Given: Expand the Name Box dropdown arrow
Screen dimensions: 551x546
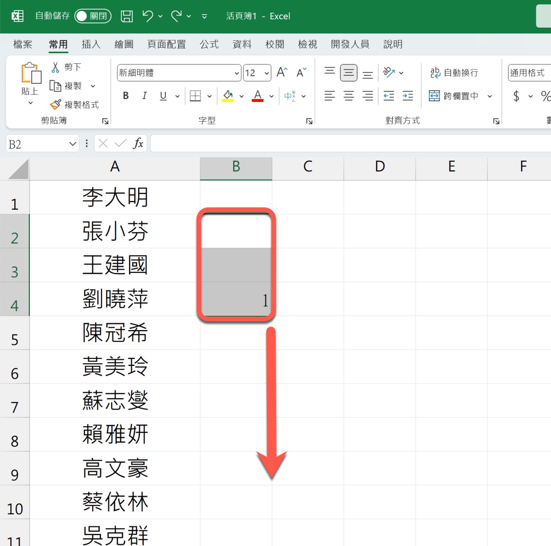Looking at the screenshot, I should click(x=73, y=144).
